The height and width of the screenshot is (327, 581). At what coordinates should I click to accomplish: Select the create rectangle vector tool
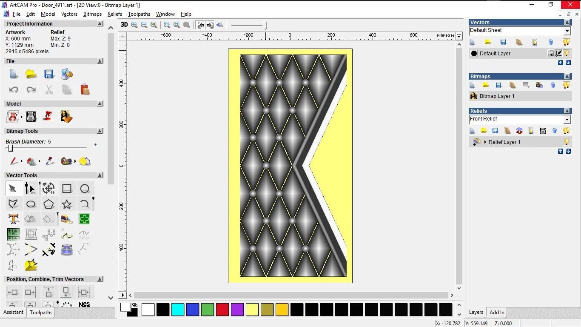click(x=67, y=189)
